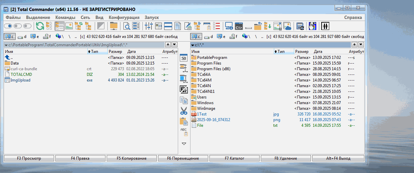414x173 pixels.
Task: Open the Конфигурация menu
Action: point(124,17)
